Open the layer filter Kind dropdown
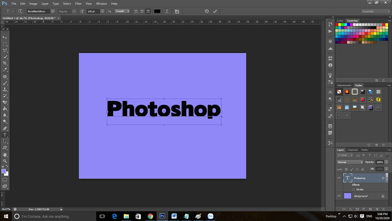The height and width of the screenshot is (221, 392). click(345, 155)
